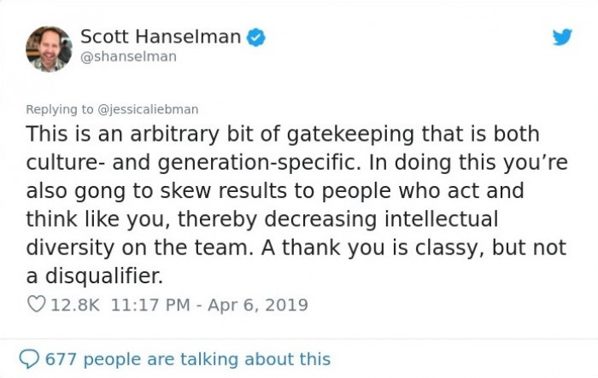
Task: Like the tweet with the heart icon
Action: (x=37, y=305)
